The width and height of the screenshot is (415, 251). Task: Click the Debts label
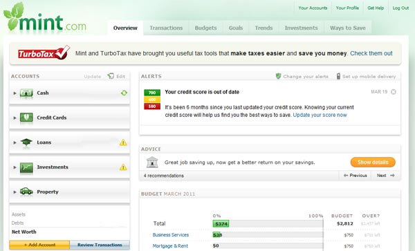pos(17,223)
